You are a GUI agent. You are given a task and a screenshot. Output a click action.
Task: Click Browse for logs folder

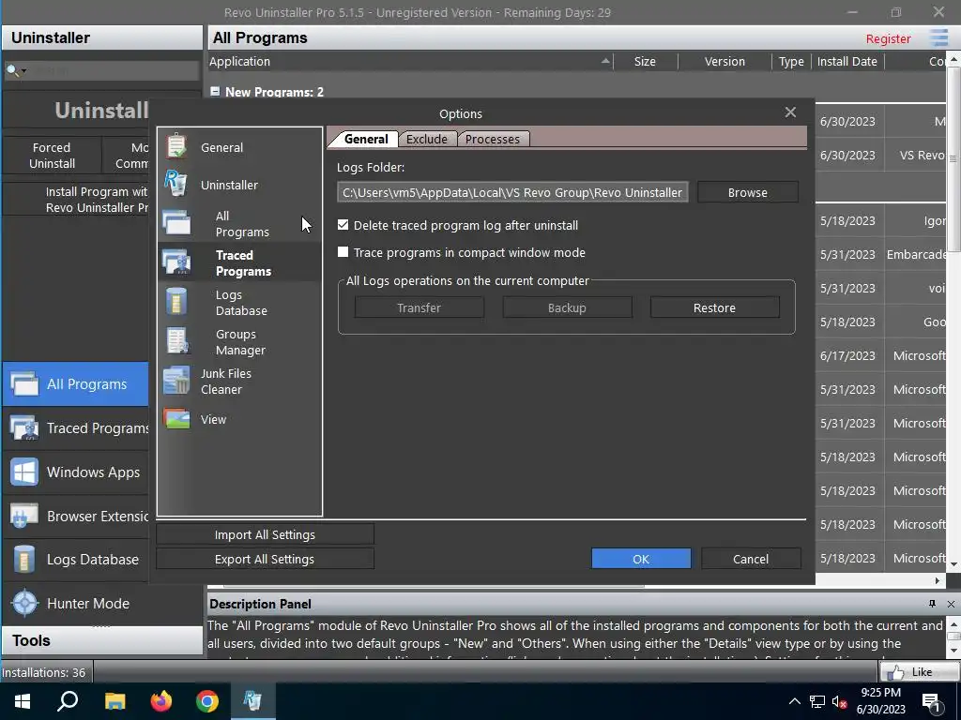click(x=747, y=192)
